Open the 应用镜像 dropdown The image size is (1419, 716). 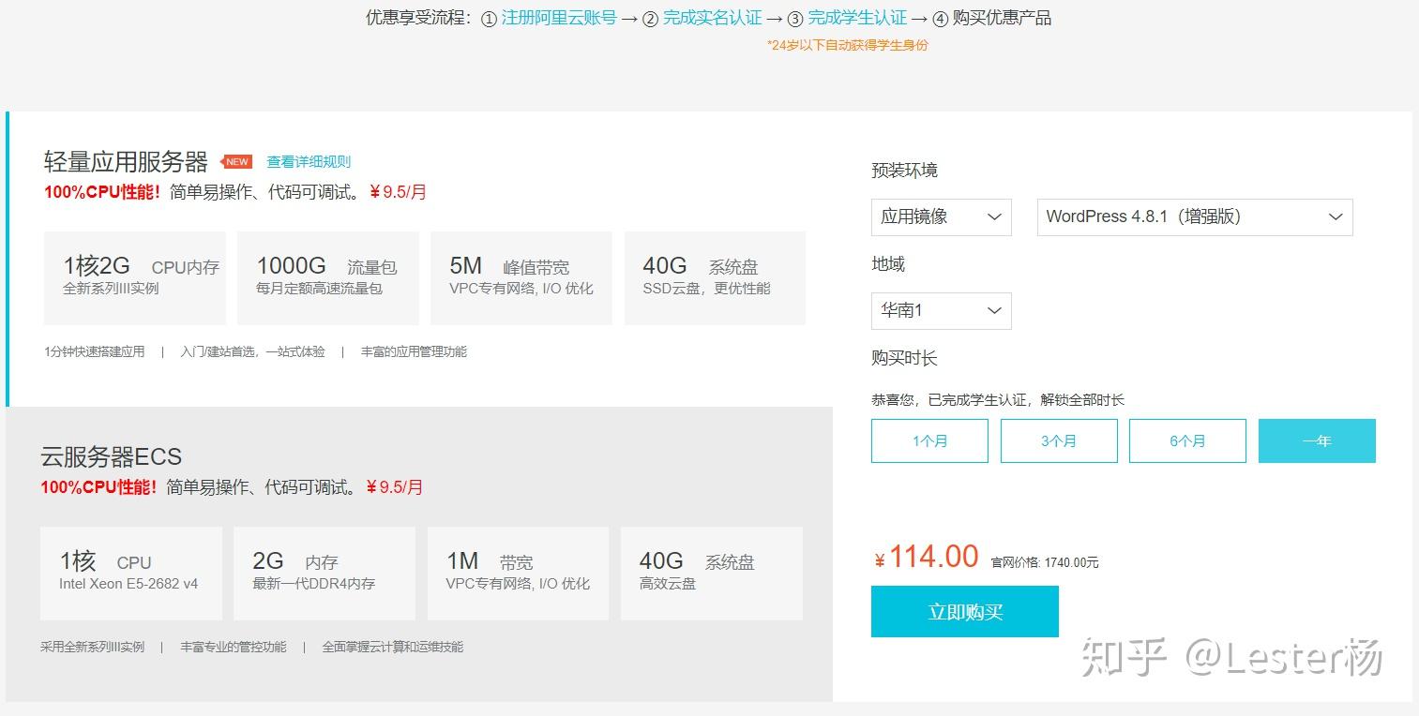click(x=941, y=216)
